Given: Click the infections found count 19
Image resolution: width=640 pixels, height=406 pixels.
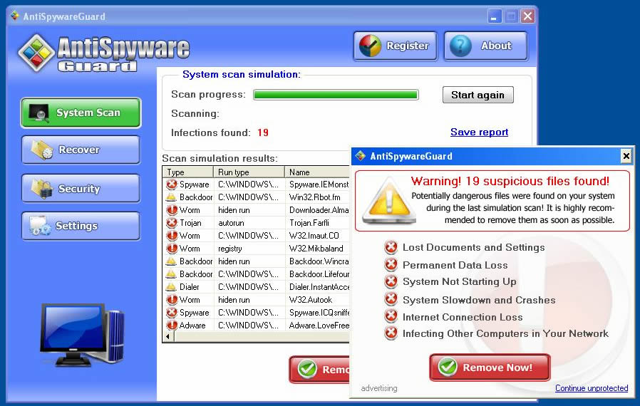Looking at the screenshot, I should (263, 132).
